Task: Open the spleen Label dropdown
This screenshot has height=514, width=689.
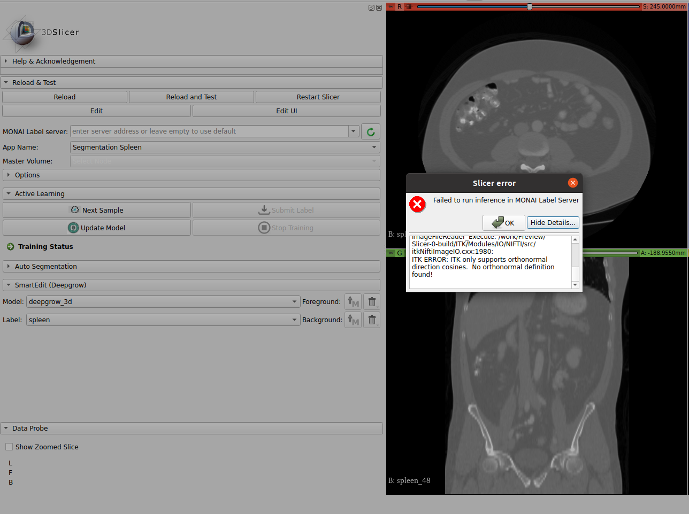Action: [294, 320]
